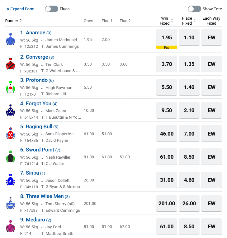
Task: Click Converge's red striped jockey silk
Action: (10, 64)
